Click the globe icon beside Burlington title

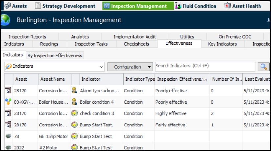coord(5,20)
